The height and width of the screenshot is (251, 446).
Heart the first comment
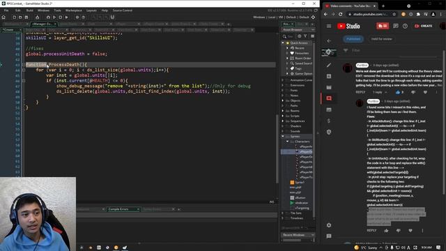point(425,92)
